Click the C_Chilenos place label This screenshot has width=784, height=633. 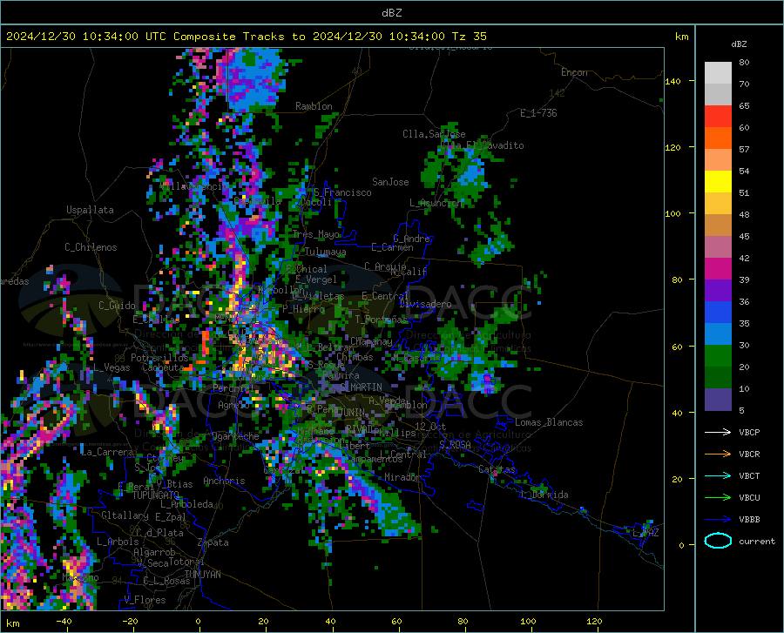(x=91, y=247)
